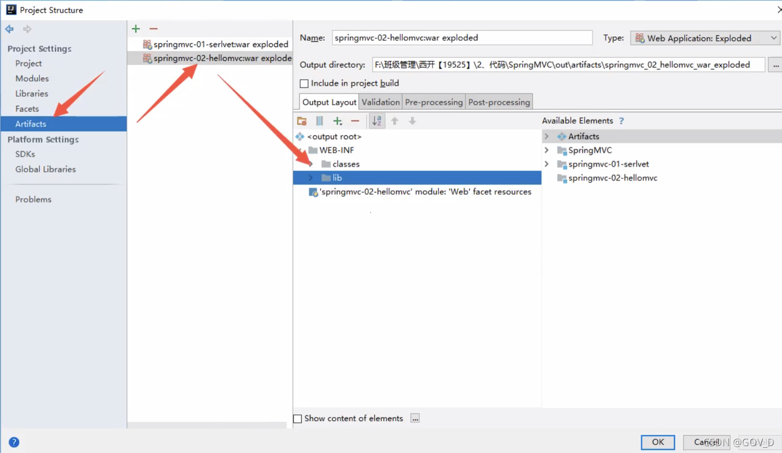Select springmvc-02-hellomvc:war exploded artifact
This screenshot has height=453, width=782.
click(210, 58)
